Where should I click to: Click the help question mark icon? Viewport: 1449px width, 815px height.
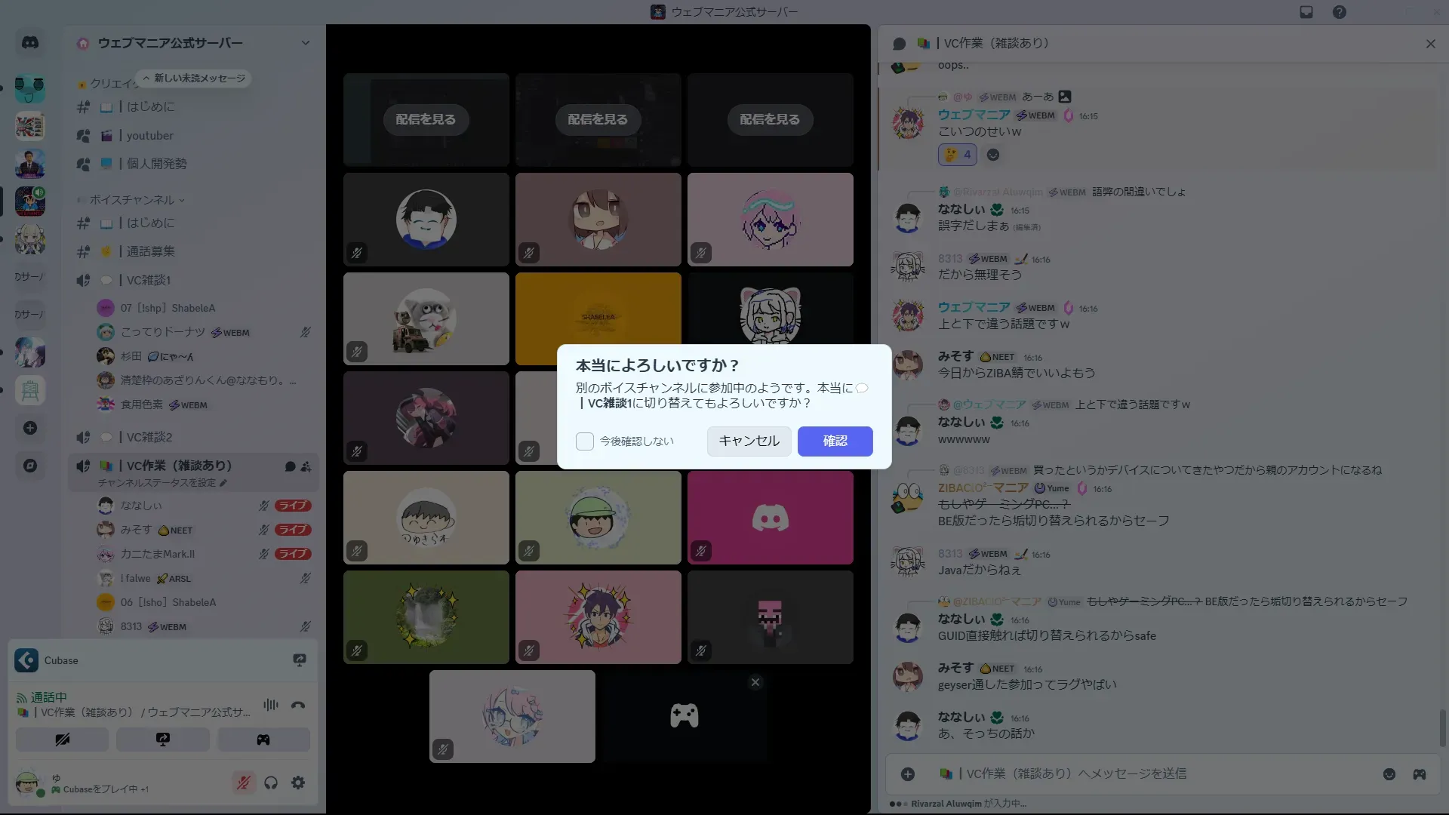[x=1340, y=12]
